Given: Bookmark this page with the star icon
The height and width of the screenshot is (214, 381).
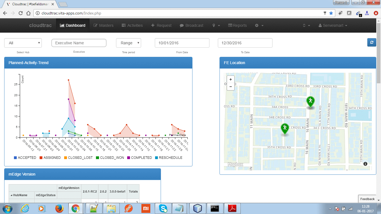Looking at the screenshot, I should [331, 13].
